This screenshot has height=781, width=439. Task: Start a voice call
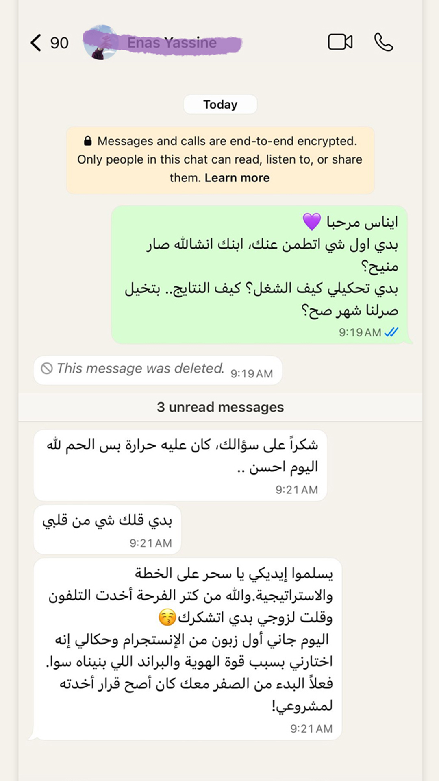(x=383, y=42)
